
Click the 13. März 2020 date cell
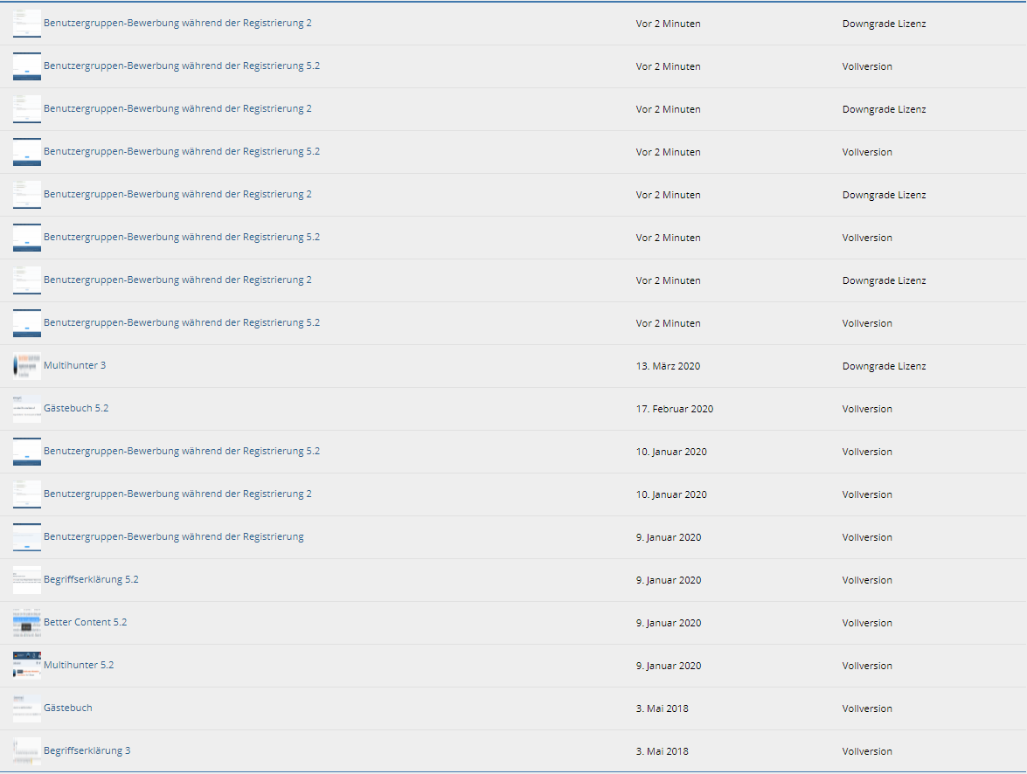pos(668,366)
